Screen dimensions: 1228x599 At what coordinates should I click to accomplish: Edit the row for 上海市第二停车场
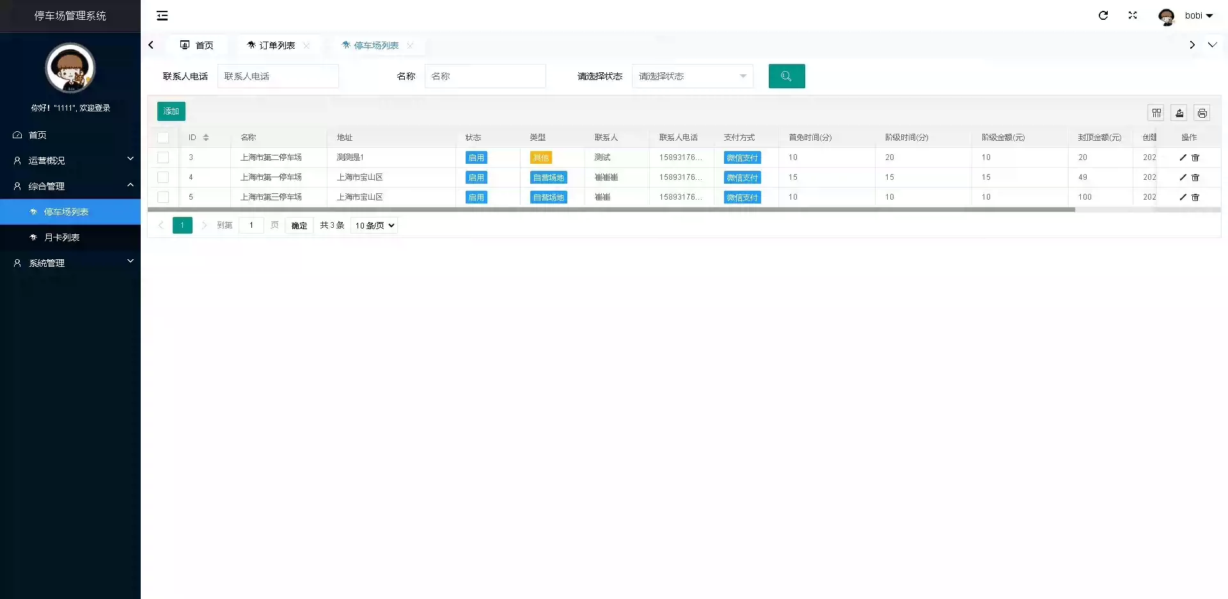pyautogui.click(x=1183, y=157)
